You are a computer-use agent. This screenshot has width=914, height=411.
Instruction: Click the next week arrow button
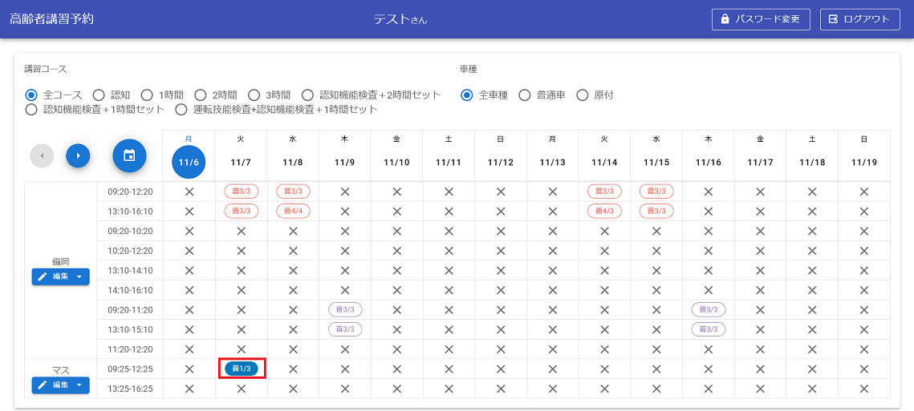(78, 155)
